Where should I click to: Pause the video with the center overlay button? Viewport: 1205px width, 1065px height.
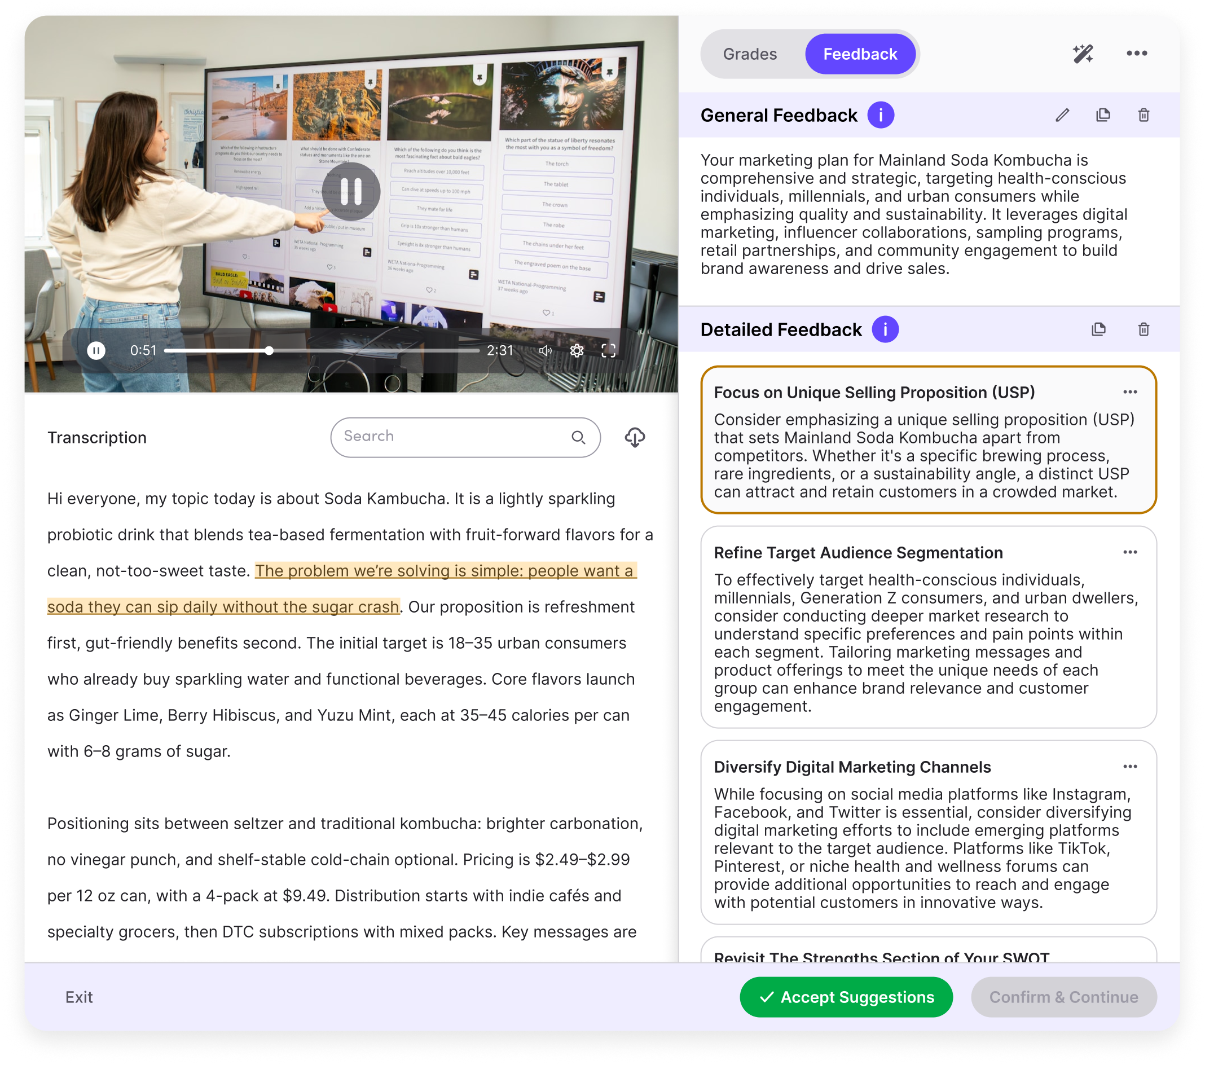pyautogui.click(x=351, y=191)
